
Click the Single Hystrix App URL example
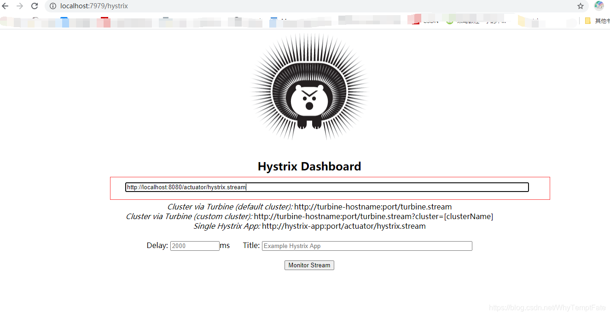click(x=344, y=226)
